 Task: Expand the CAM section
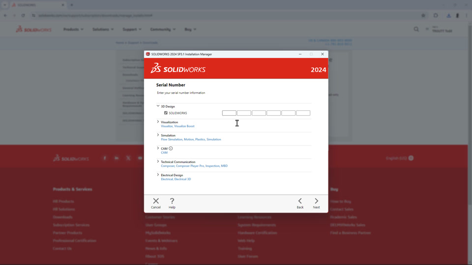(158, 148)
